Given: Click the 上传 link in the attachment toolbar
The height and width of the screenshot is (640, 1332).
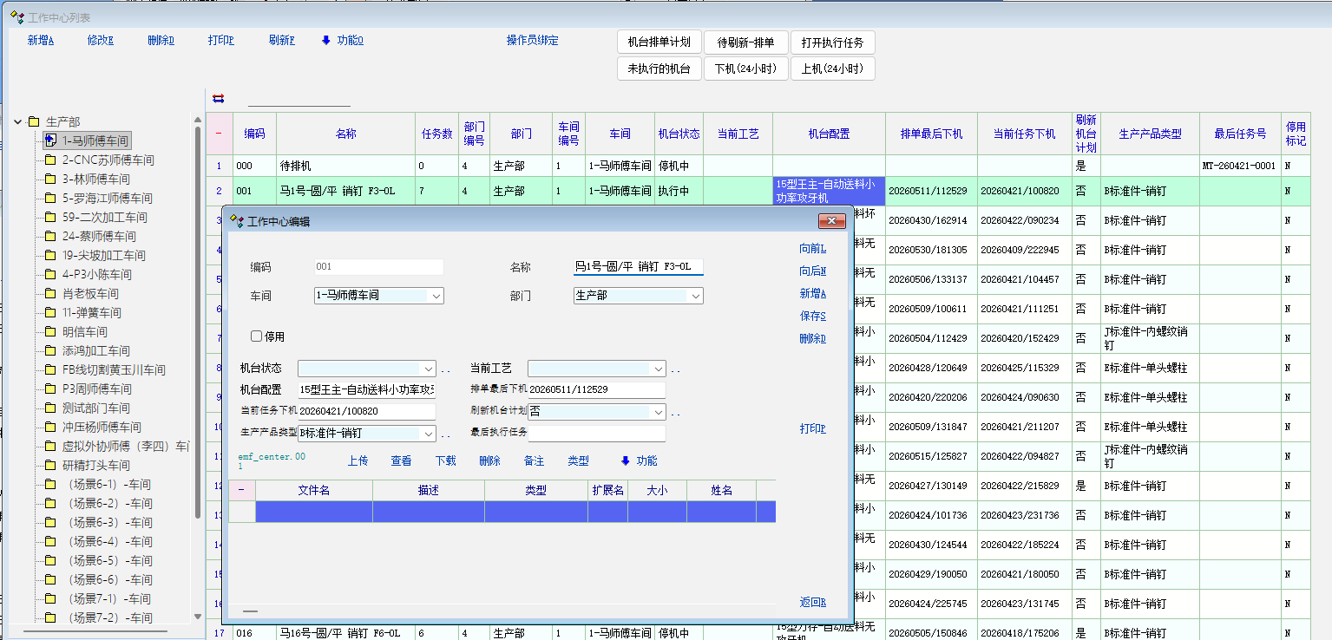Looking at the screenshot, I should tap(358, 460).
